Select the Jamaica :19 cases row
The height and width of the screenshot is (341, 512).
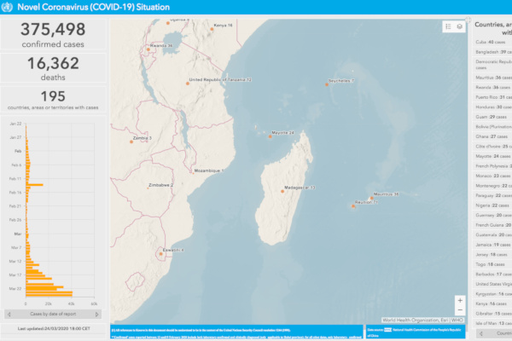pos(492,245)
